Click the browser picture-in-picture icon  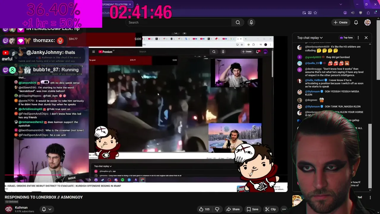pos(304,13)
